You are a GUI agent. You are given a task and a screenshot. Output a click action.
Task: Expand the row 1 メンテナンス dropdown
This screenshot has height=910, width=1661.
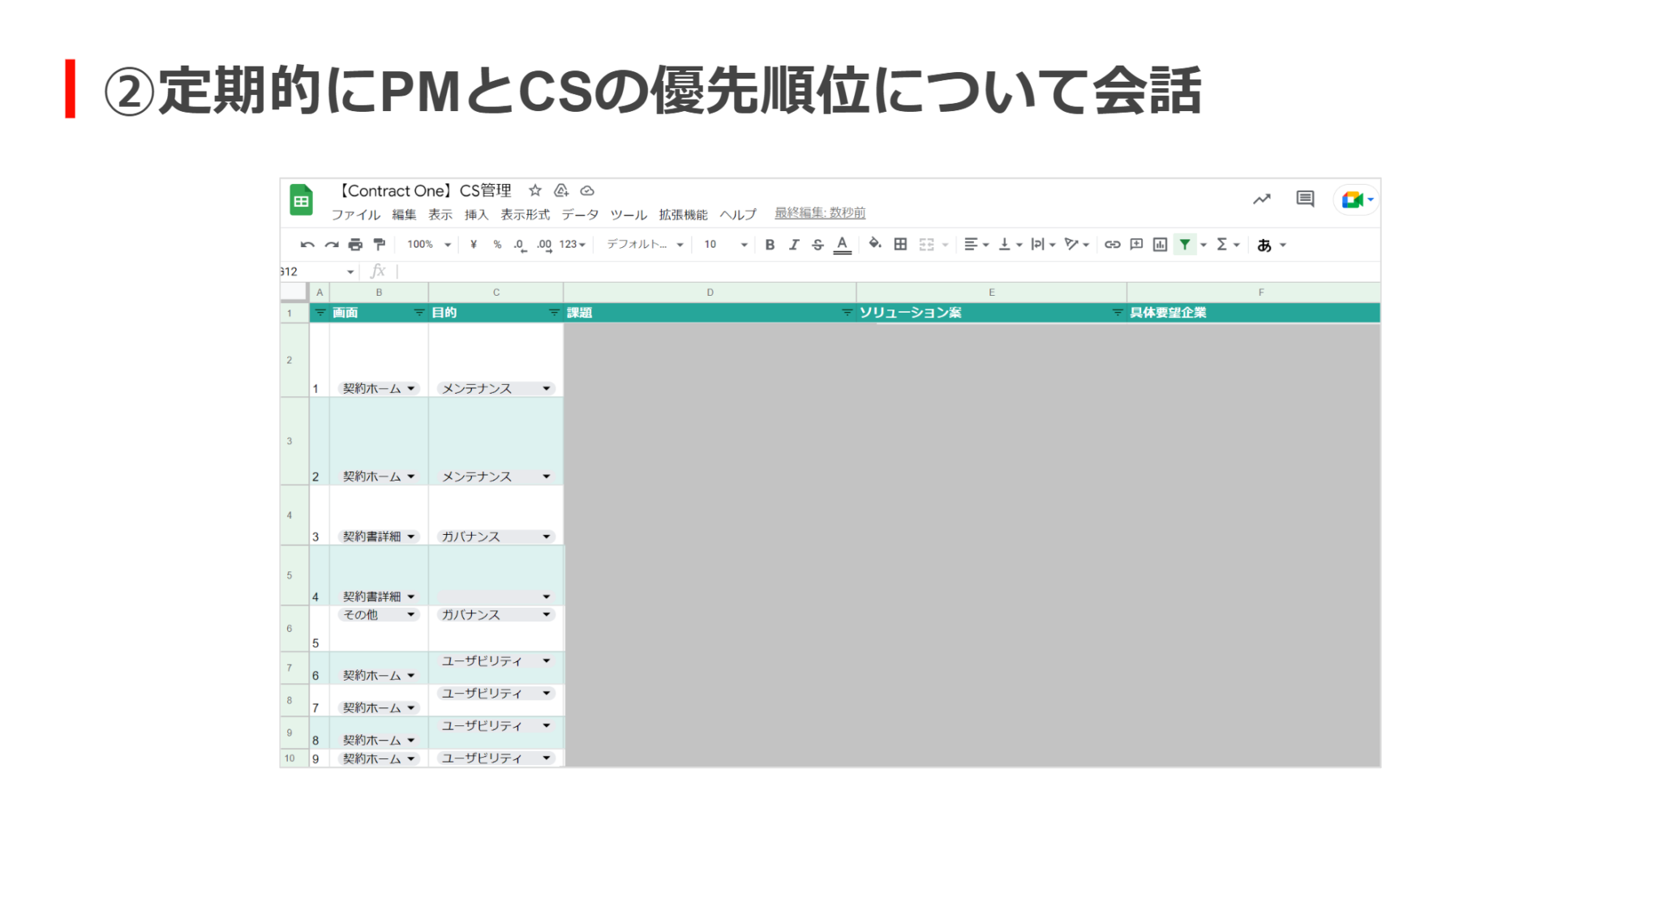click(546, 388)
